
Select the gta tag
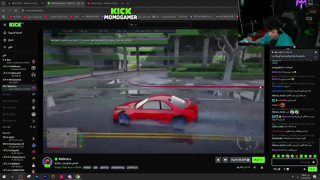pyautogui.click(x=95, y=167)
